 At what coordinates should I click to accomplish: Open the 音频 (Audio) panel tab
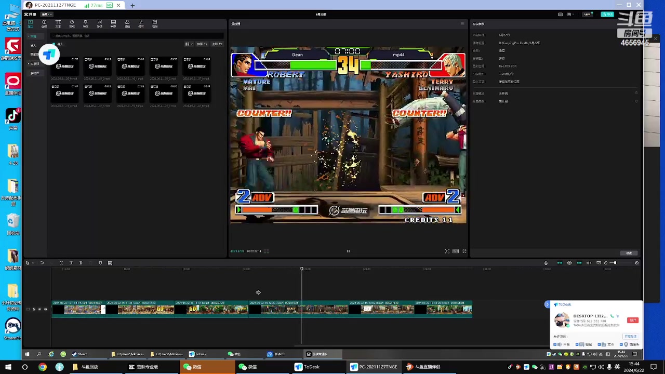pyautogui.click(x=44, y=23)
